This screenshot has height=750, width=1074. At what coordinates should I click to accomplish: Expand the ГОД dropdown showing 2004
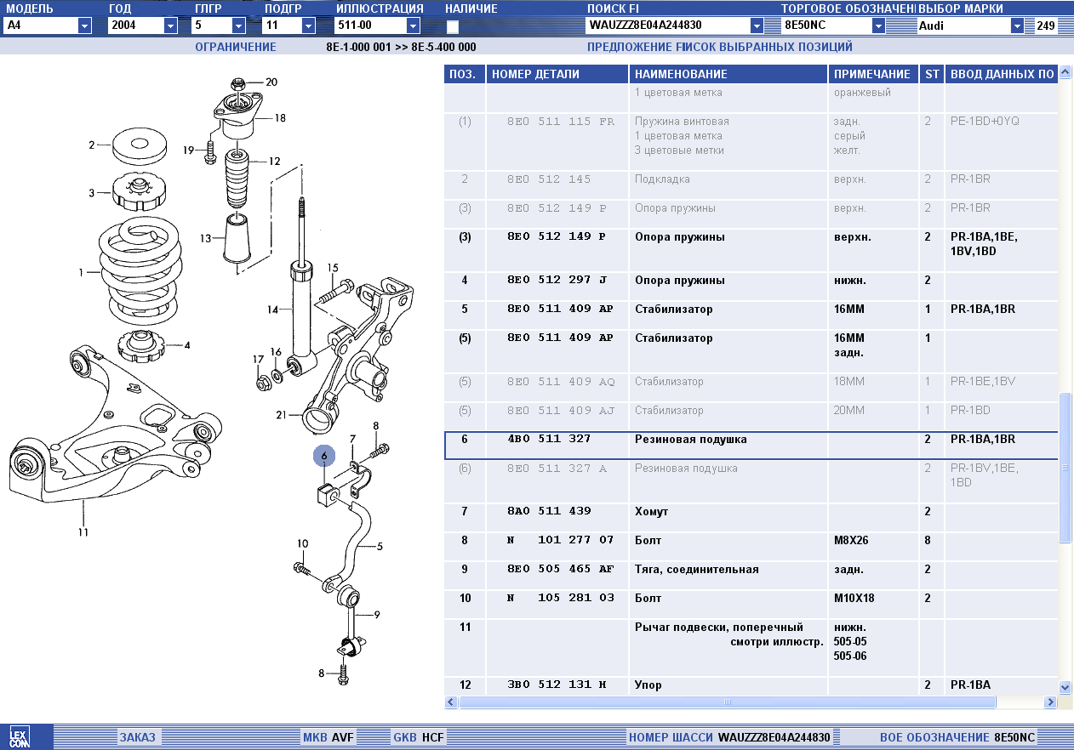tap(170, 26)
